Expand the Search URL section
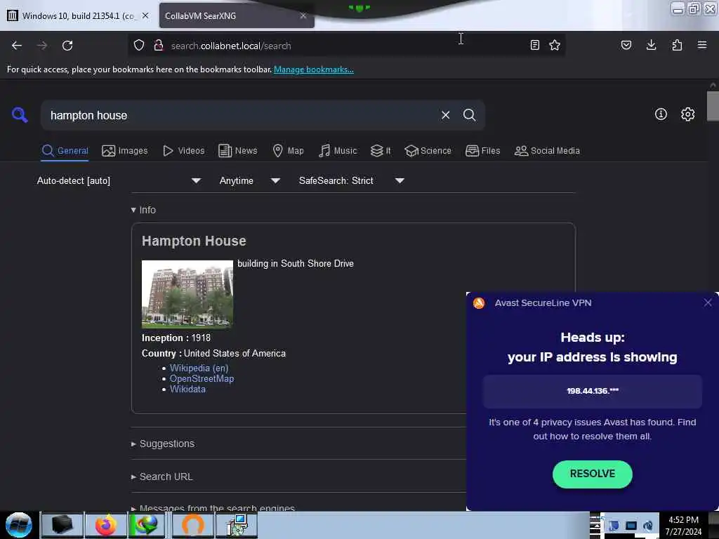Screen dimensions: 719x539 click(162, 477)
